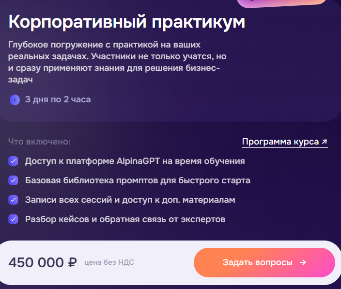Click the clock icon beside the duration

point(15,100)
